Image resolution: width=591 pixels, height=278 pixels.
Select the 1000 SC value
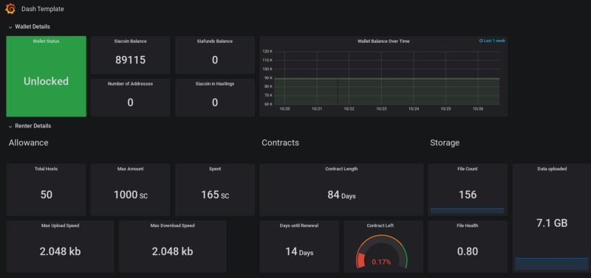(131, 195)
